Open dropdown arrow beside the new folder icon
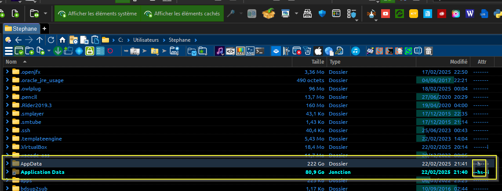502x191 pixels. coord(46,14)
